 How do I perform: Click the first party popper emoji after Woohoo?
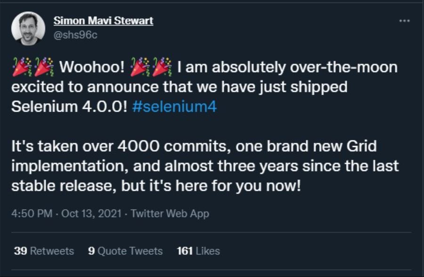pyautogui.click(x=139, y=67)
